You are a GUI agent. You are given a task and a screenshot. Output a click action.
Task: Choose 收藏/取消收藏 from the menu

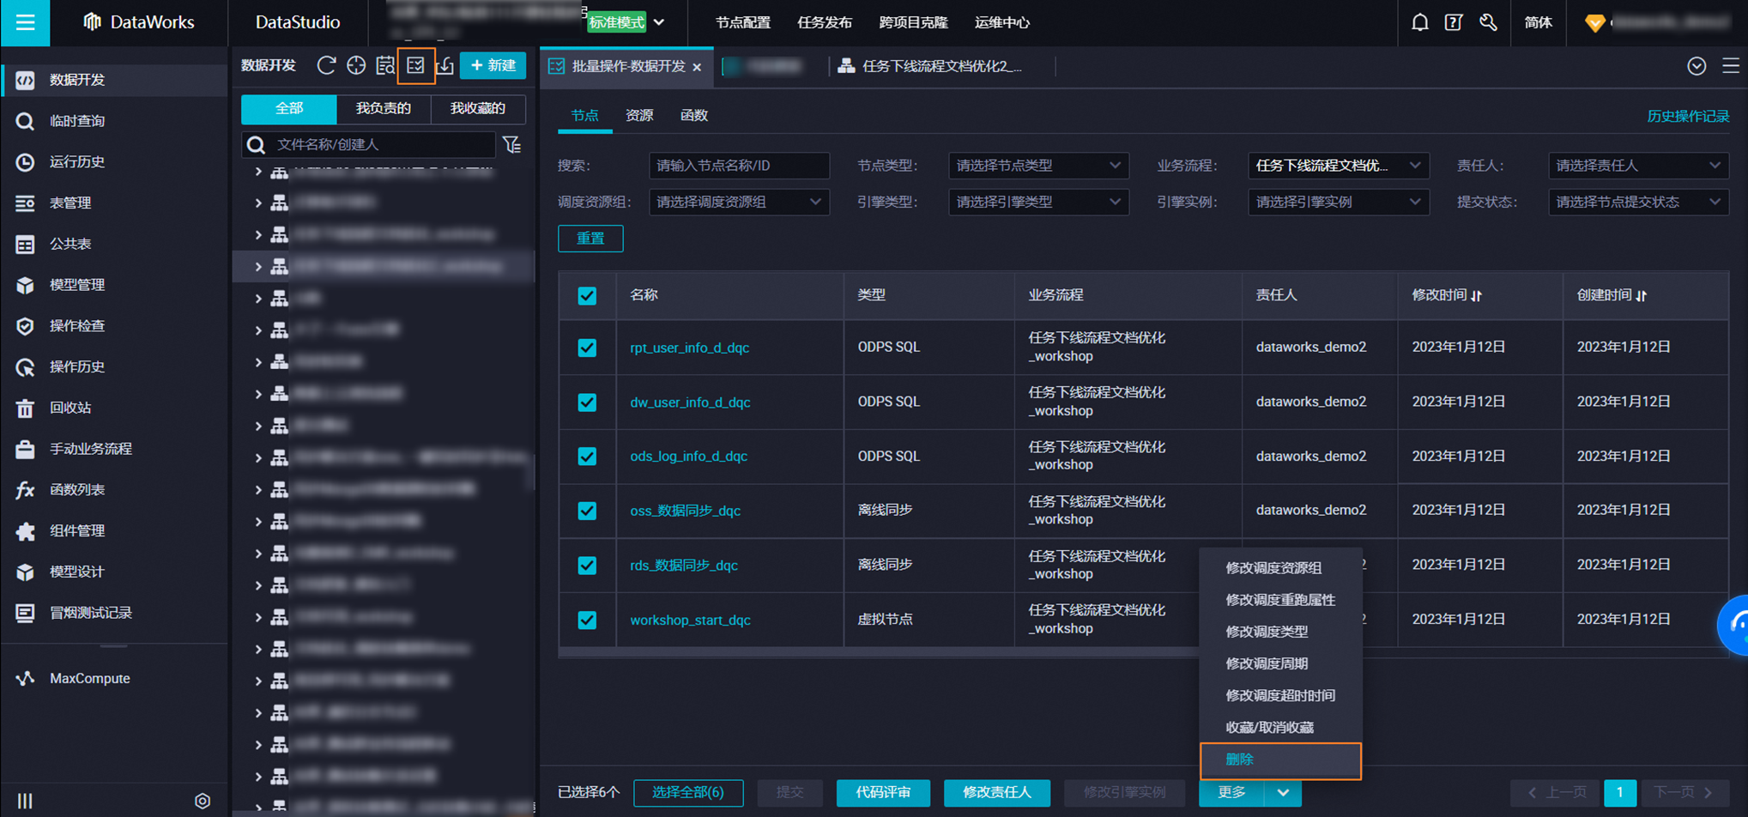click(x=1280, y=728)
